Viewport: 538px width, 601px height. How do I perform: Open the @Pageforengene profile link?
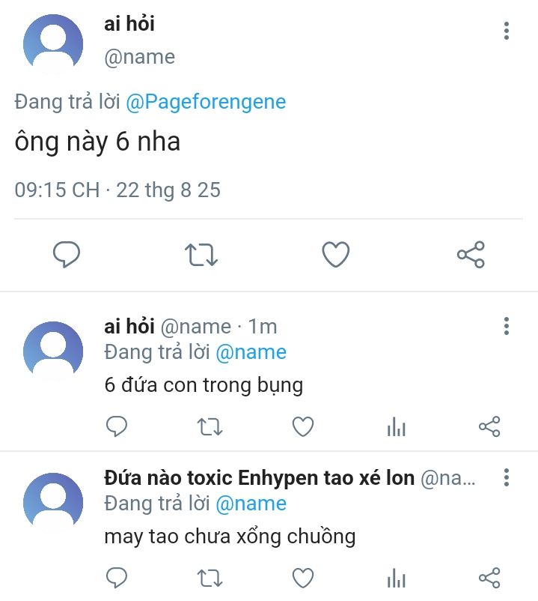[x=205, y=102]
